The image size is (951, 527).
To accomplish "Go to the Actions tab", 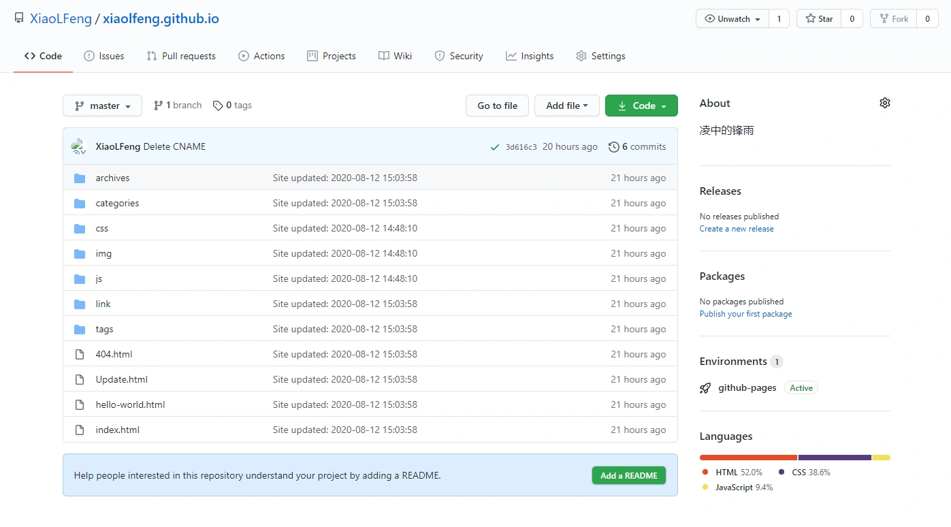I will point(261,56).
